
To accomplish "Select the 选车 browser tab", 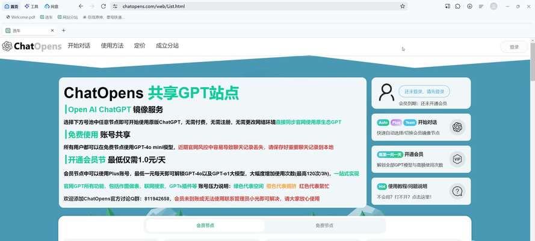I will (29, 30).
